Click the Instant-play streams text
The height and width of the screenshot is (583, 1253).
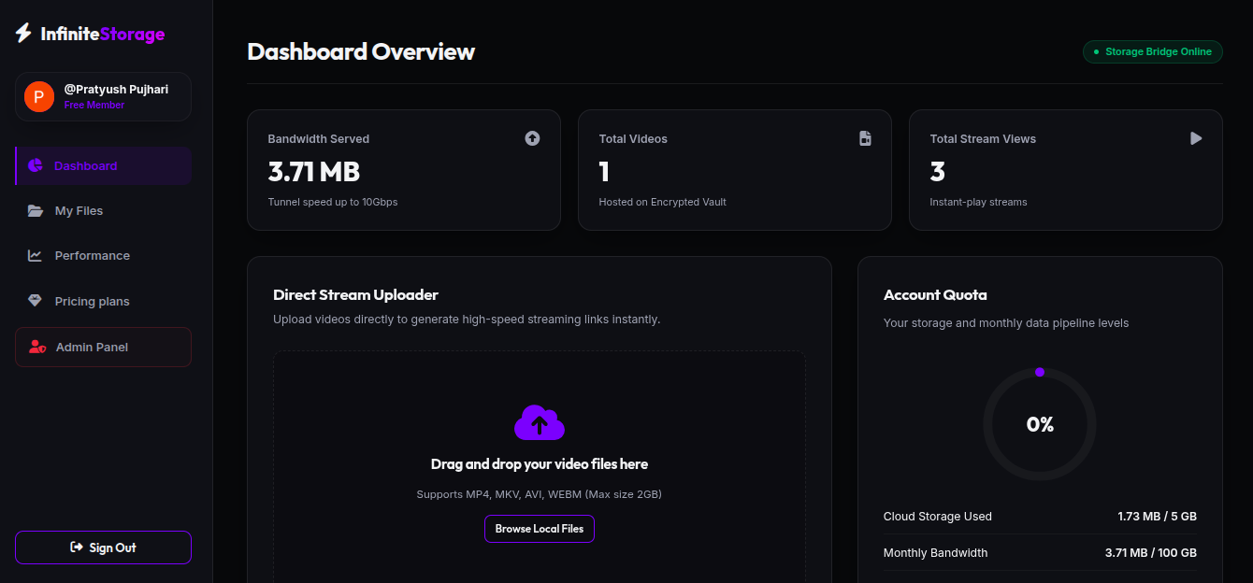(x=978, y=202)
